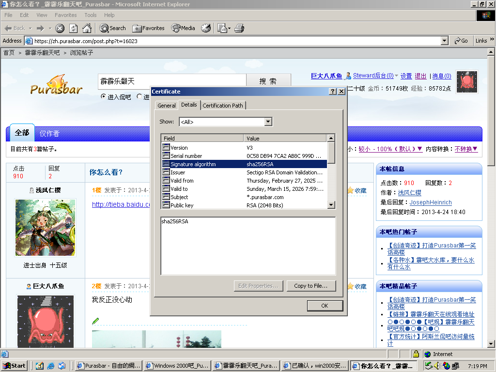Click the page scrollbar down arrow
Viewport: 496px width, 372px height.
[491, 344]
